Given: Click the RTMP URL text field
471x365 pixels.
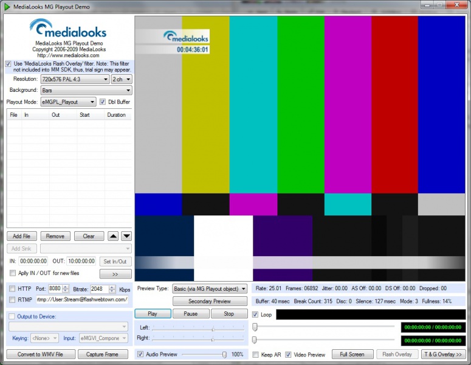Looking at the screenshot, I should tap(82, 299).
